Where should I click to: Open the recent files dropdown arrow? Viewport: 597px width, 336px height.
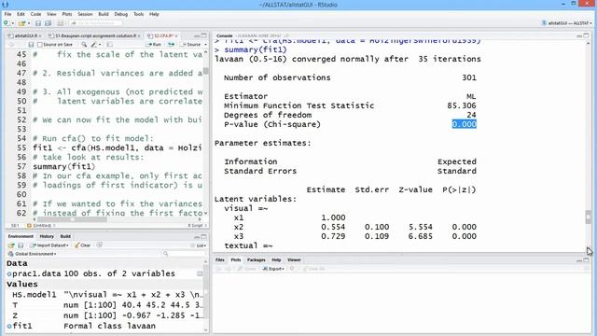click(x=28, y=23)
